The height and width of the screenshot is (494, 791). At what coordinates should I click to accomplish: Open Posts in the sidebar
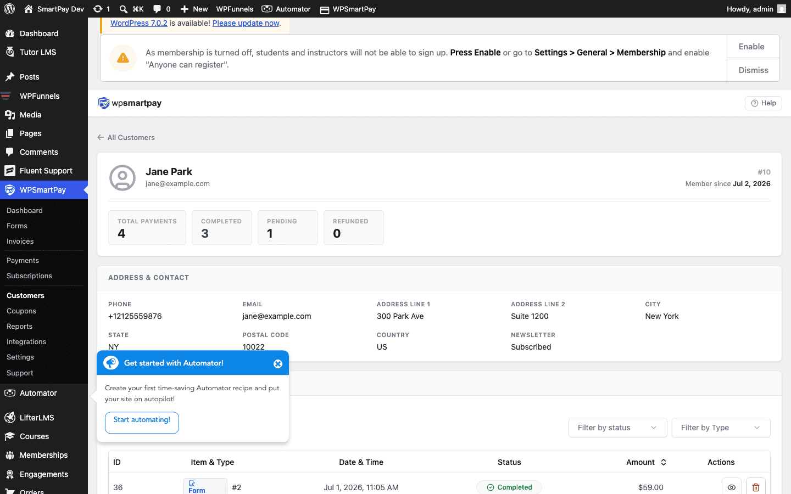click(x=44, y=77)
